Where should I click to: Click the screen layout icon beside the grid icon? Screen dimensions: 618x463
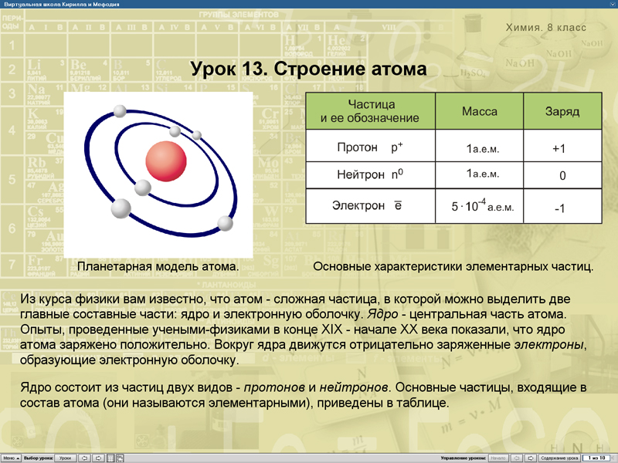tap(120, 458)
